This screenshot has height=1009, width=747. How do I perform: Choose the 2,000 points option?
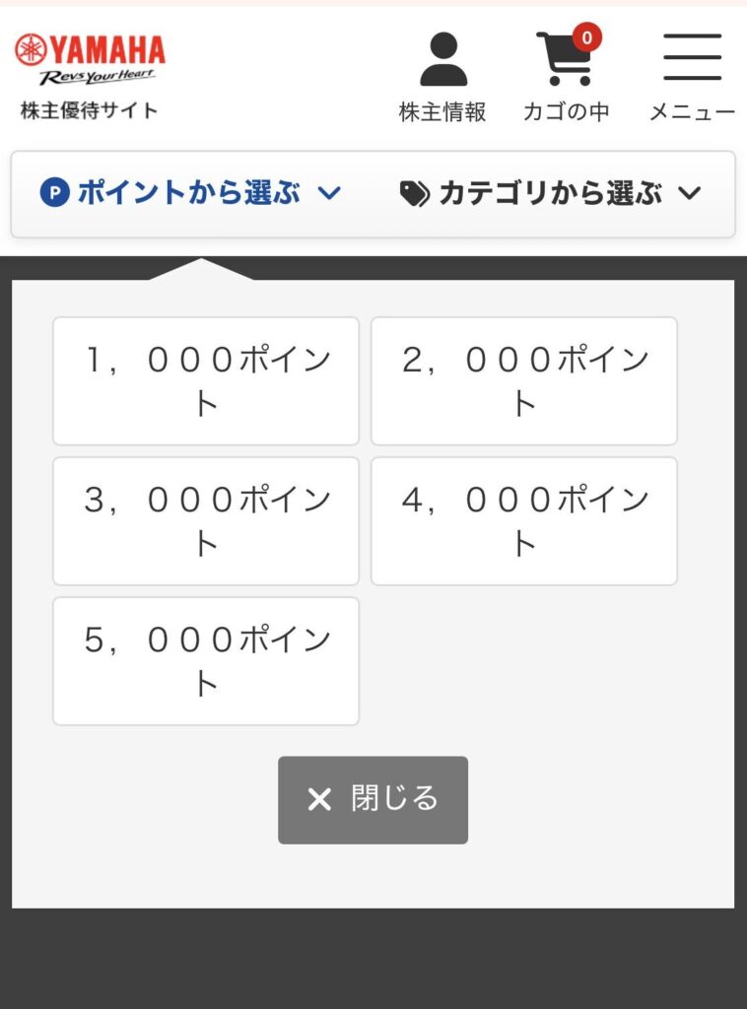523,381
